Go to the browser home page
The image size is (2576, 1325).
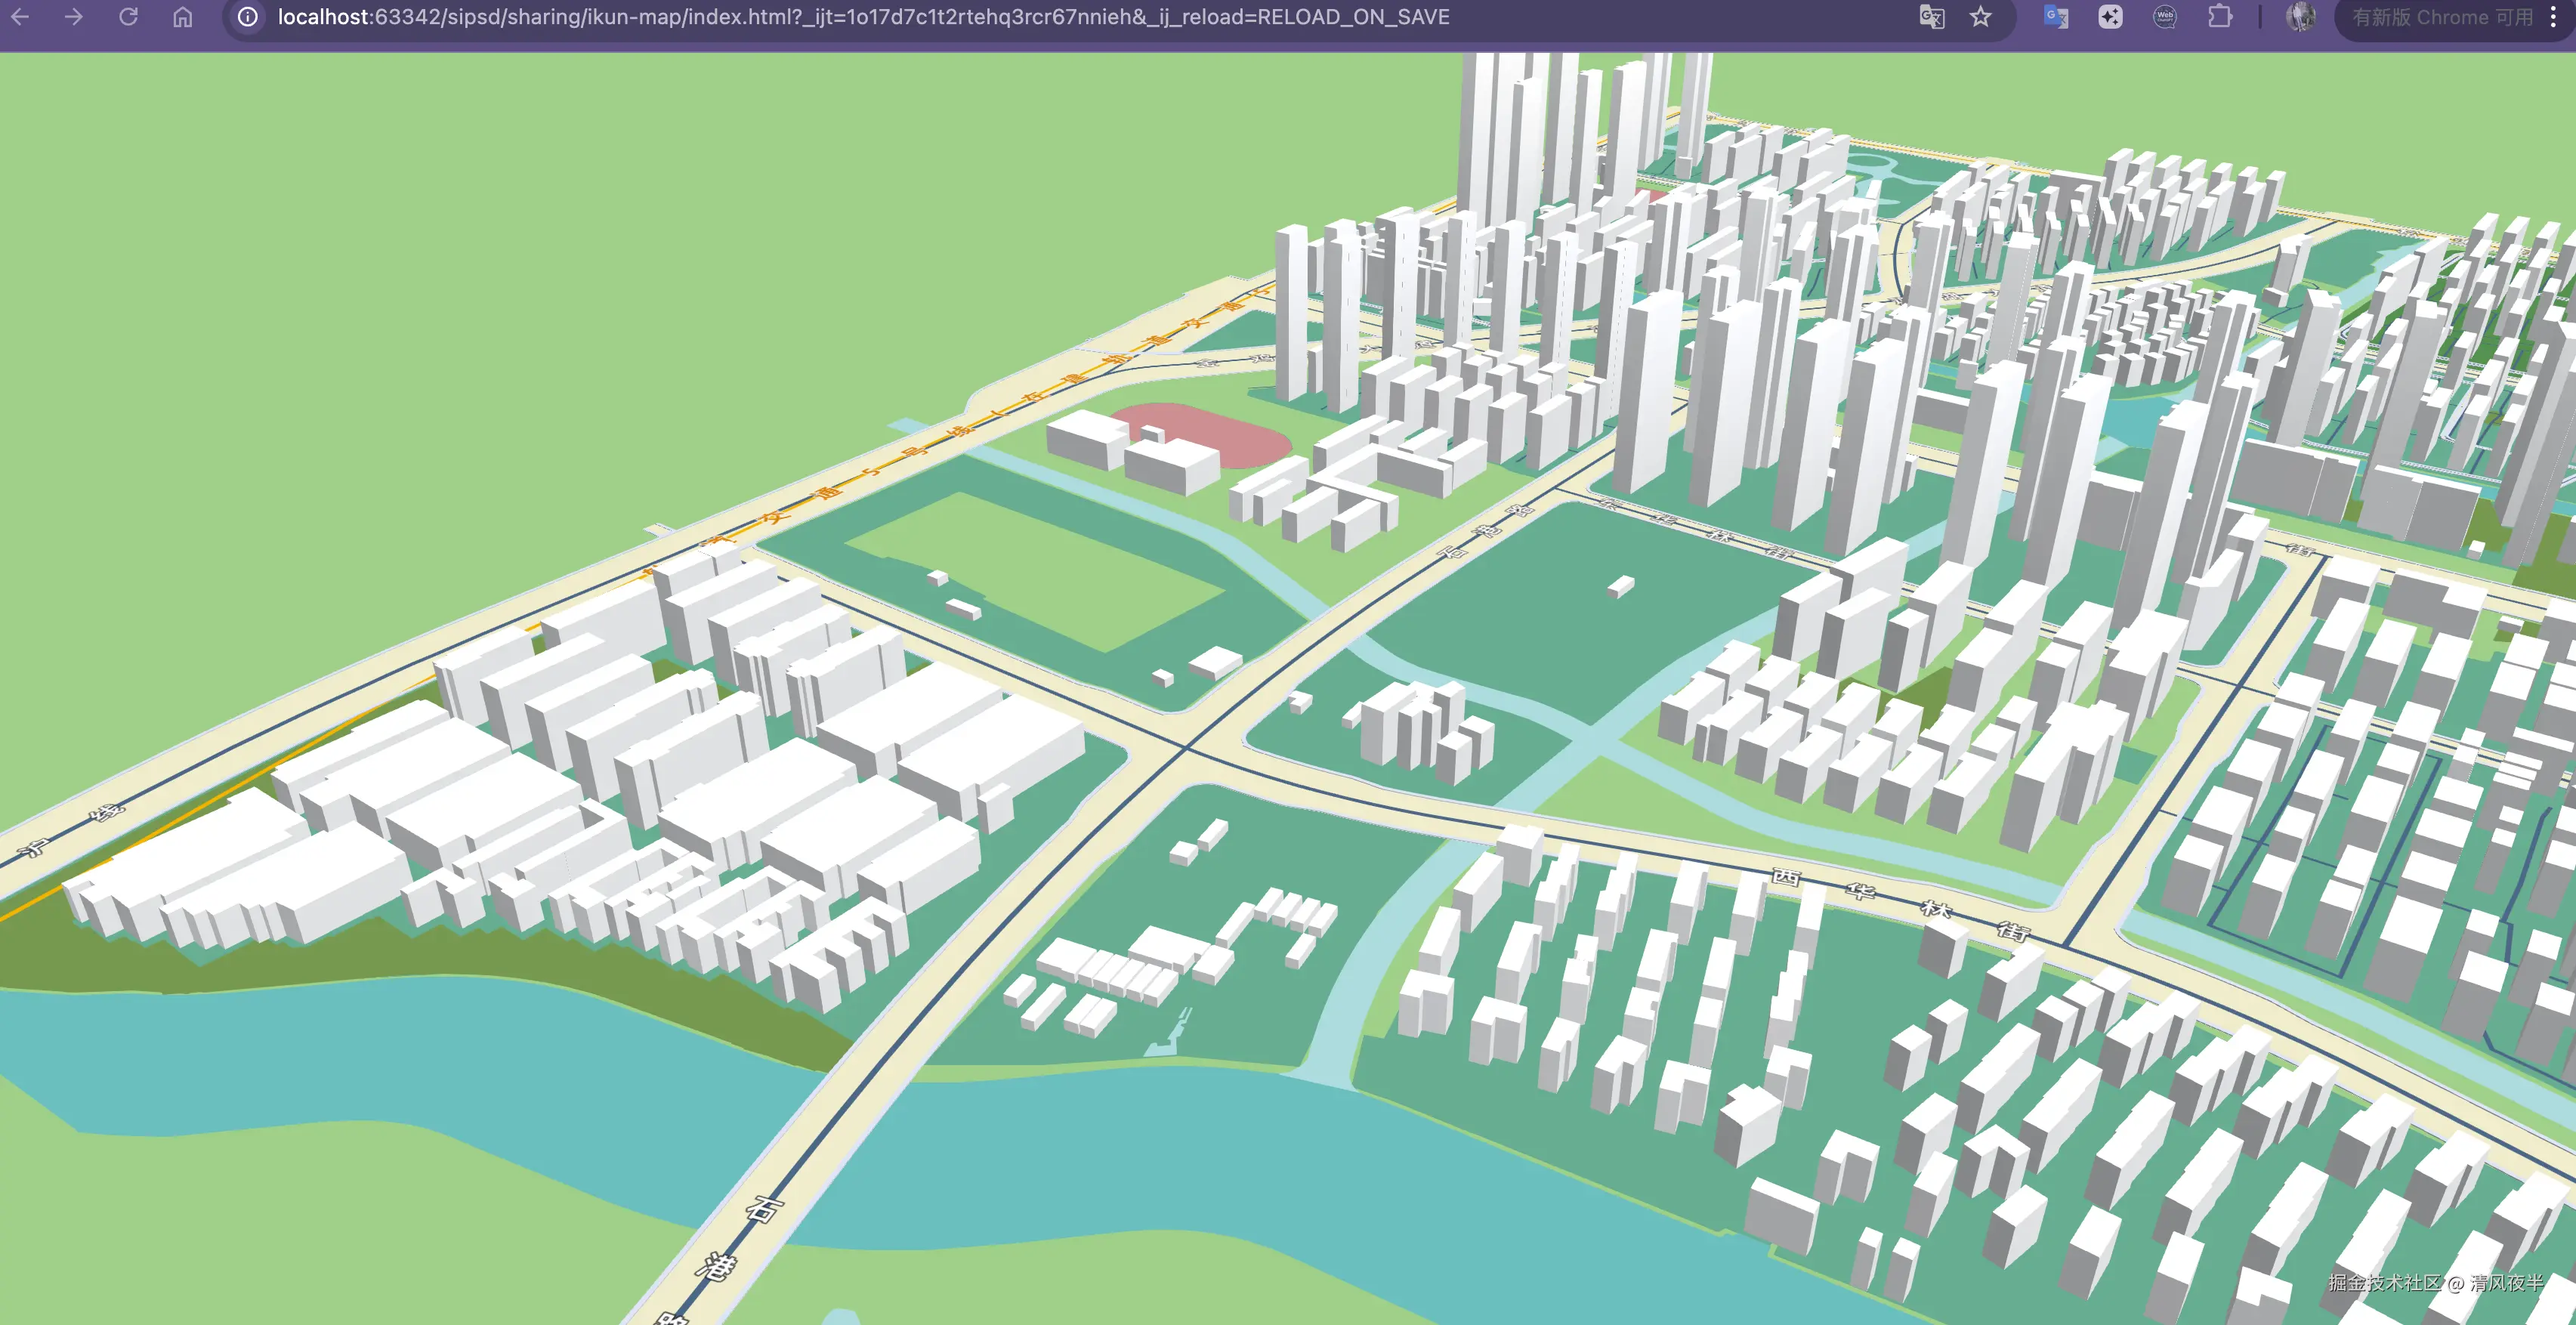(x=182, y=17)
